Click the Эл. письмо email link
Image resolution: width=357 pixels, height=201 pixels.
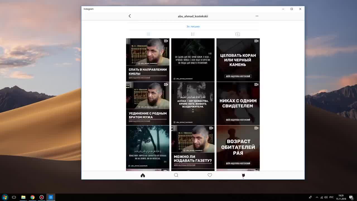(x=193, y=27)
